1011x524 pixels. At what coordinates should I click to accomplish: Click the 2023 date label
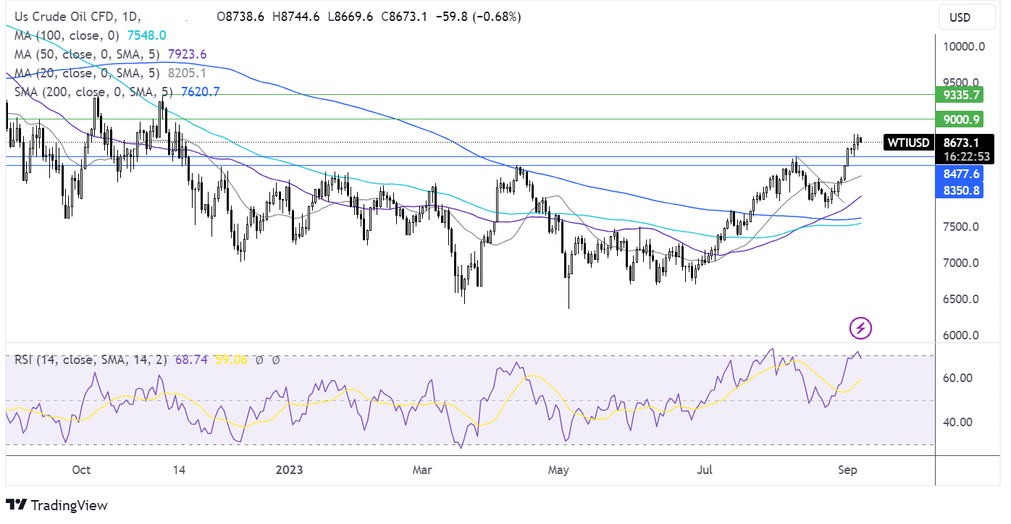click(x=289, y=470)
